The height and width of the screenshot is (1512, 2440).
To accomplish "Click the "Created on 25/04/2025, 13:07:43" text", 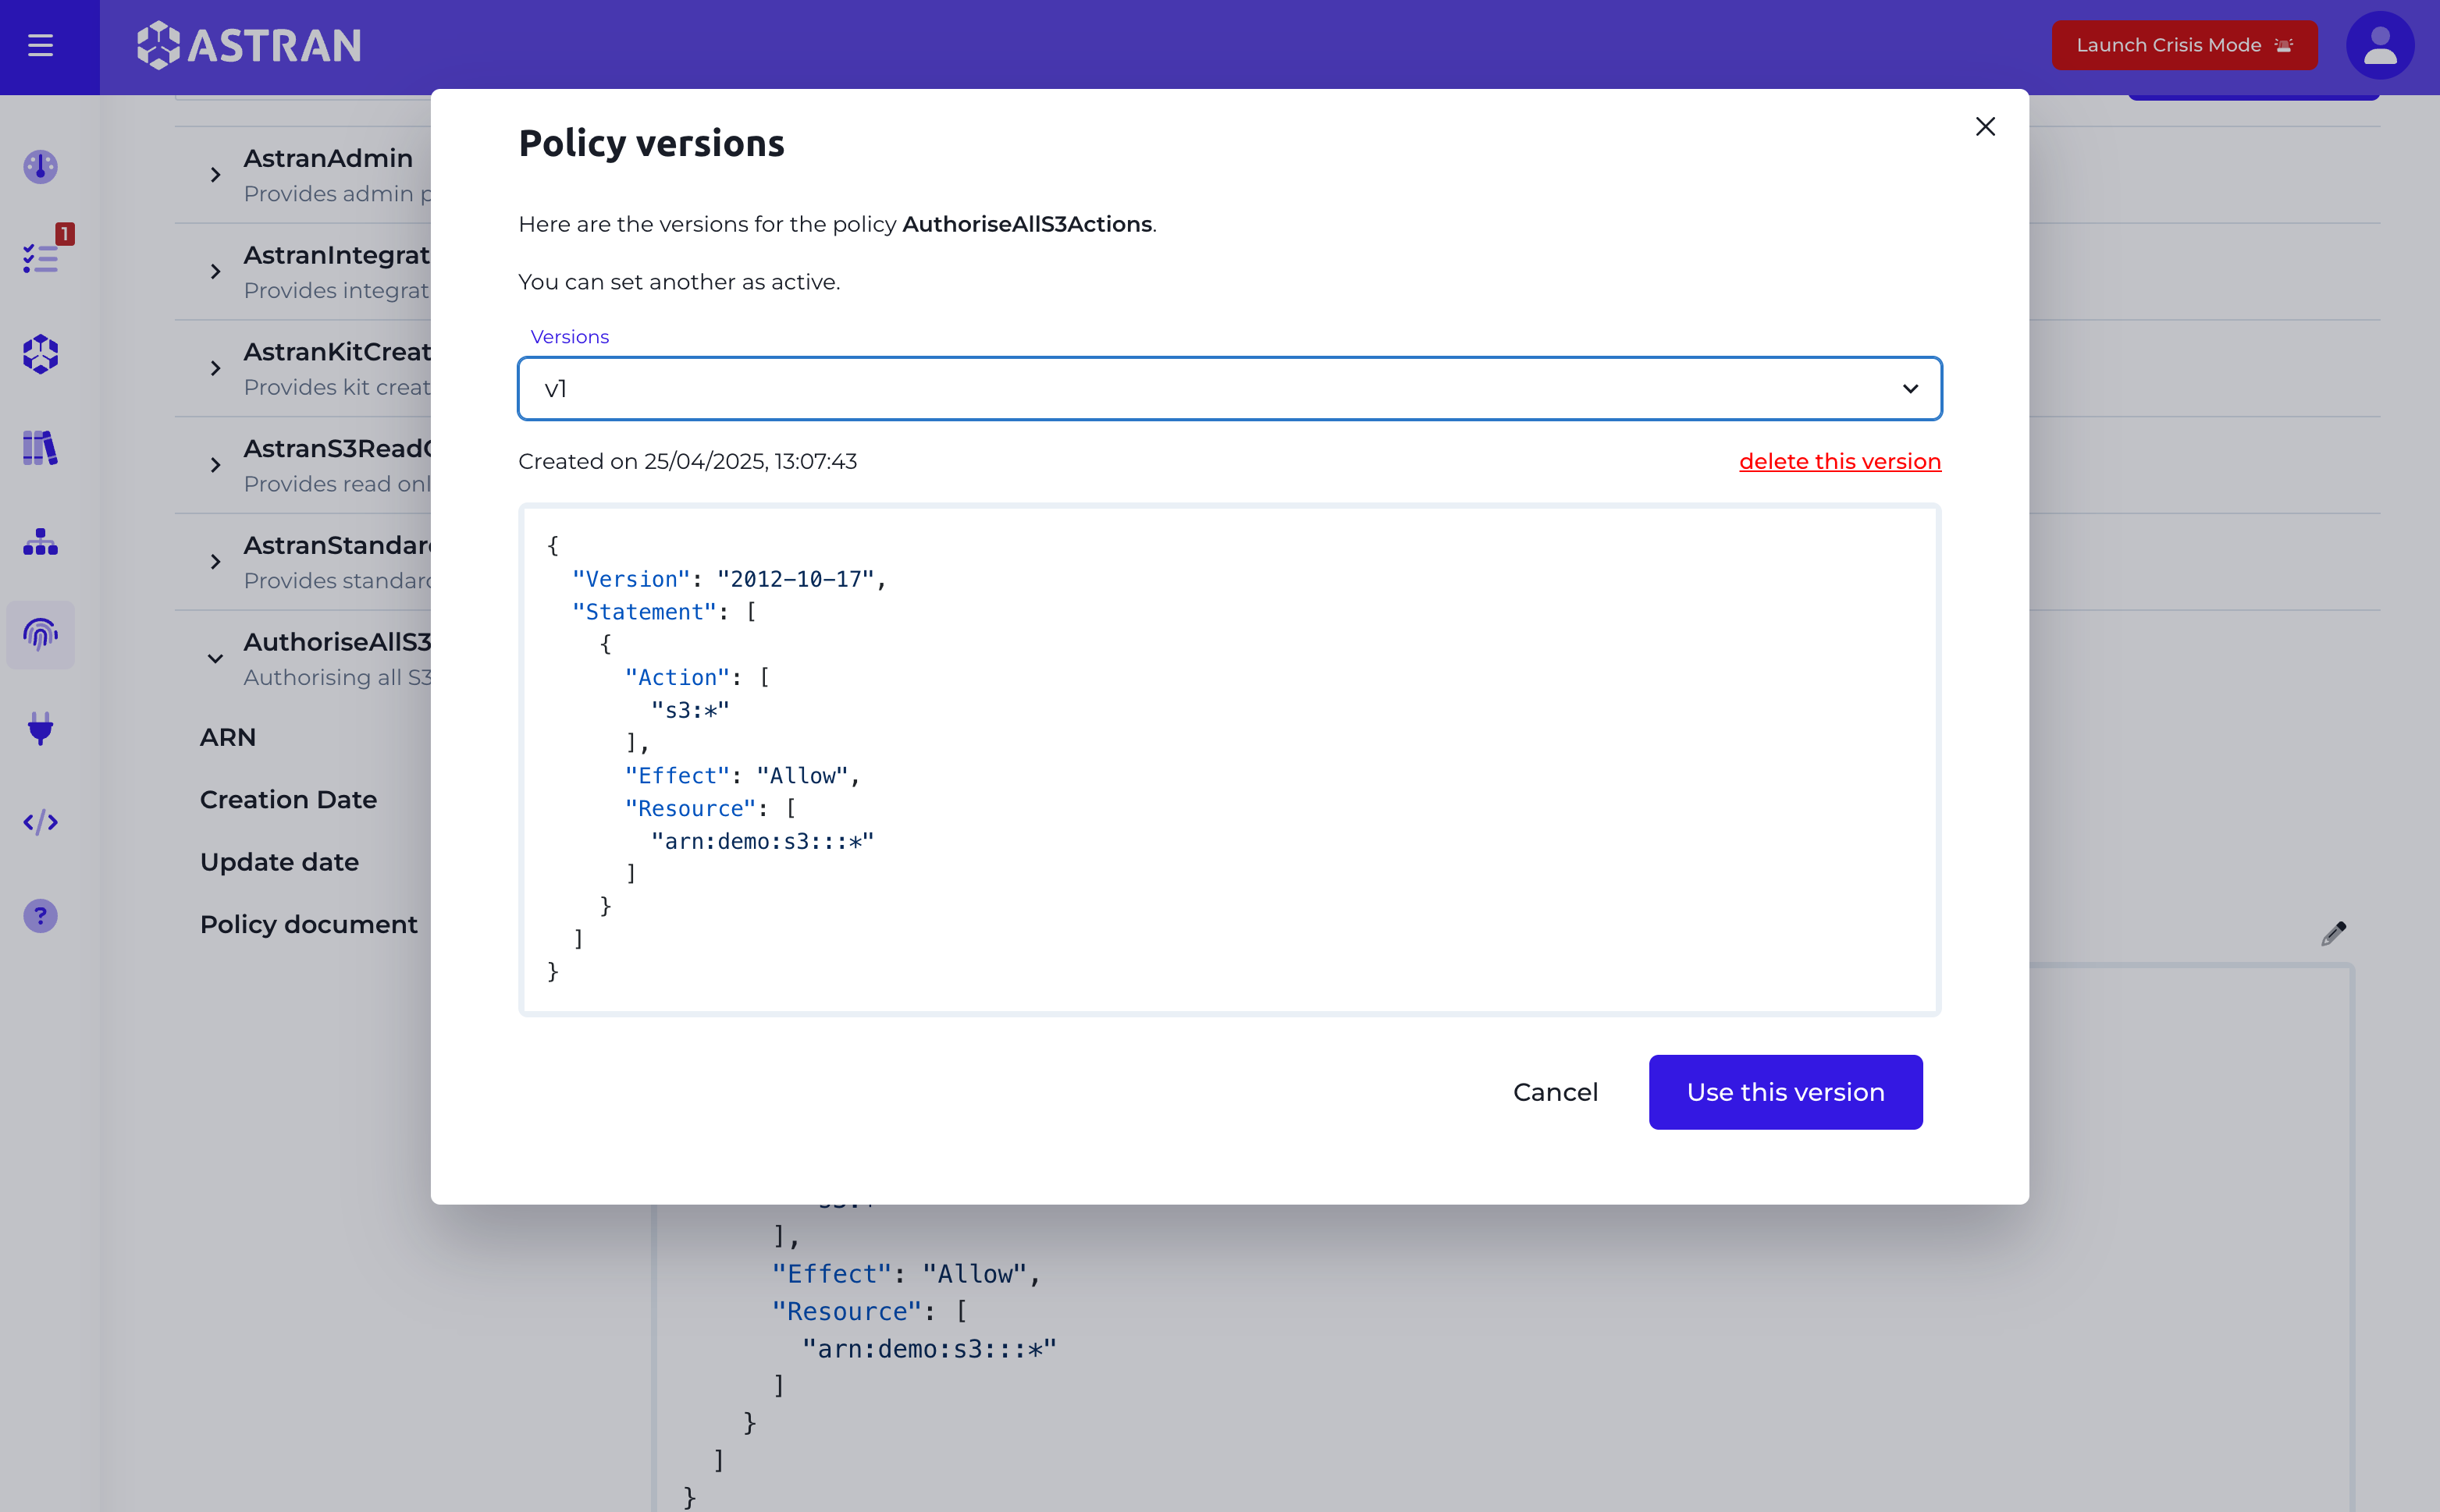I will click(688, 461).
